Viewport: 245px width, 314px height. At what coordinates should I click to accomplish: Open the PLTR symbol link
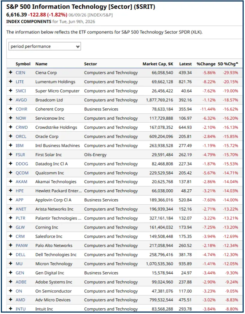coord(21,218)
